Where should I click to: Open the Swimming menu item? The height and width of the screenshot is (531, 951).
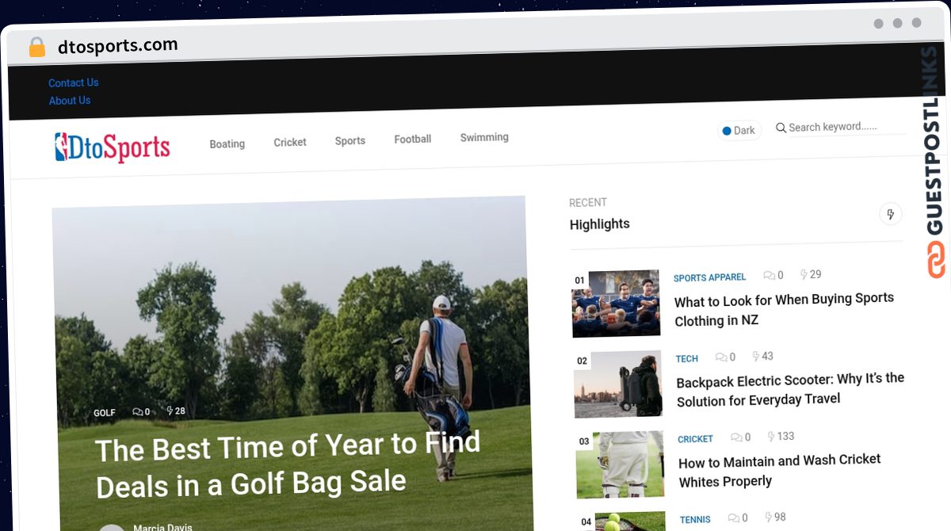(484, 137)
